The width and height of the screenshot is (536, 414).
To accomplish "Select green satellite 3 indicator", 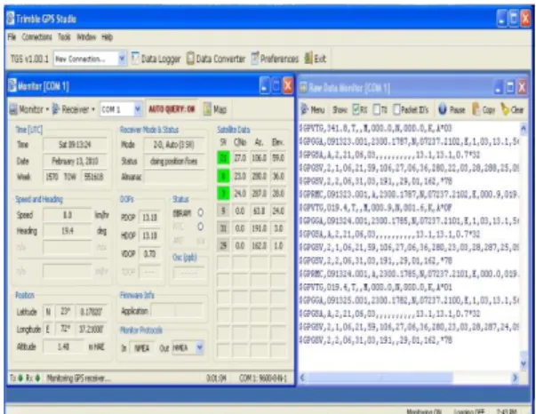I will [223, 194].
